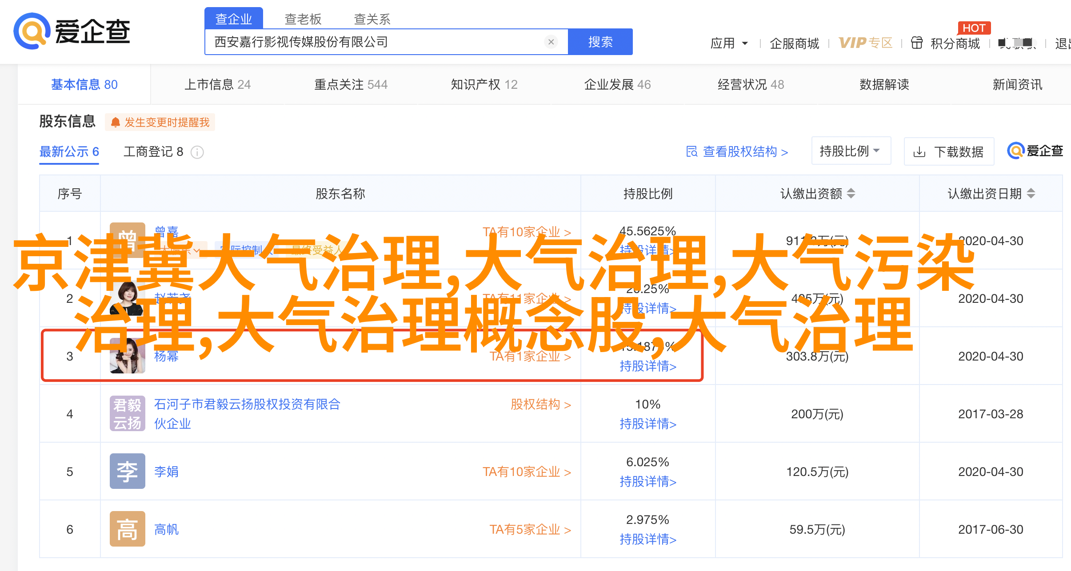
Task: Open shareholder 杨幂 name link
Action: click(x=166, y=356)
